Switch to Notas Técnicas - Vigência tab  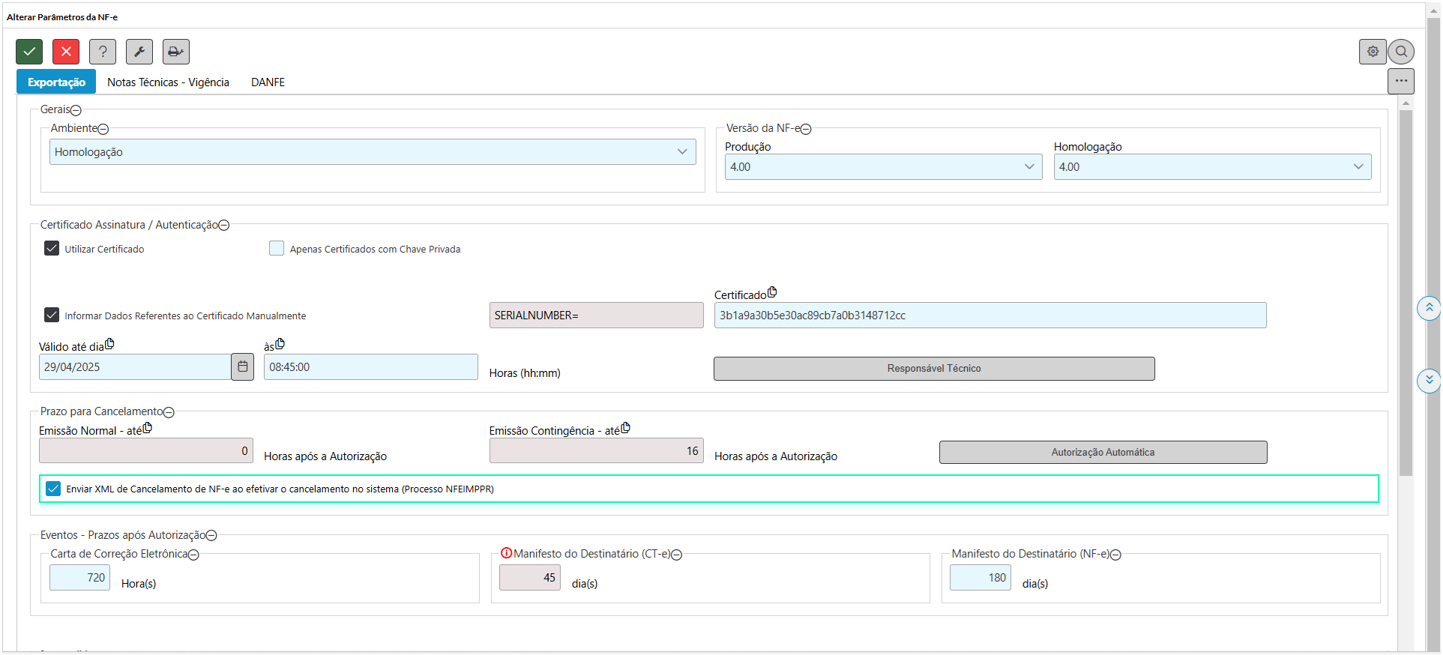click(x=168, y=82)
